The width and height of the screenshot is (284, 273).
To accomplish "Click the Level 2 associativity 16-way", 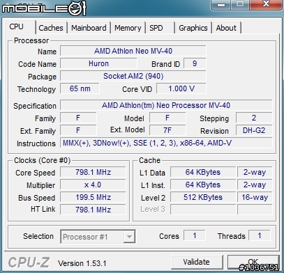I will (x=255, y=197).
